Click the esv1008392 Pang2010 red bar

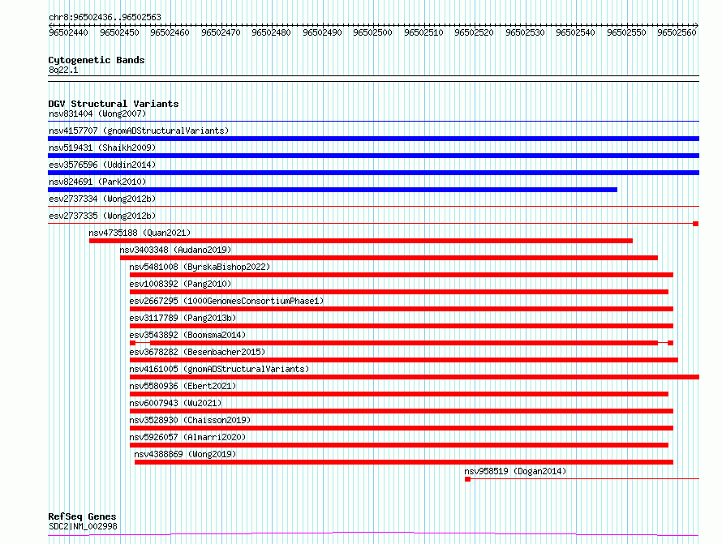coord(399,292)
